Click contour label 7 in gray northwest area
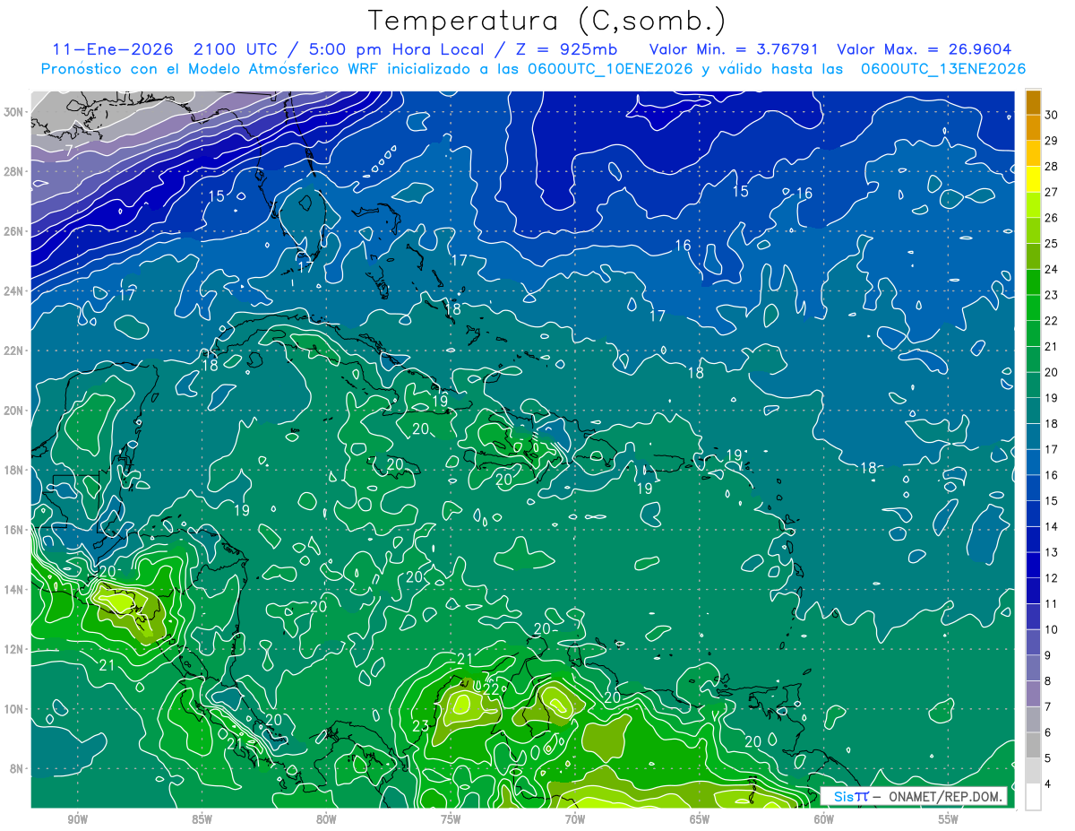The image size is (1075, 831). click(x=68, y=150)
